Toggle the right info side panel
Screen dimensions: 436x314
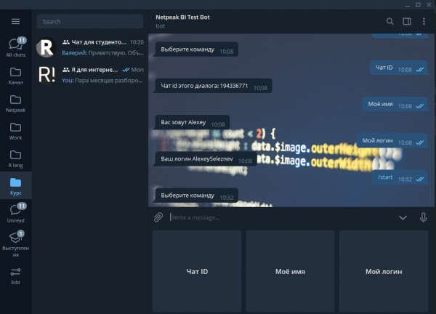[407, 22]
